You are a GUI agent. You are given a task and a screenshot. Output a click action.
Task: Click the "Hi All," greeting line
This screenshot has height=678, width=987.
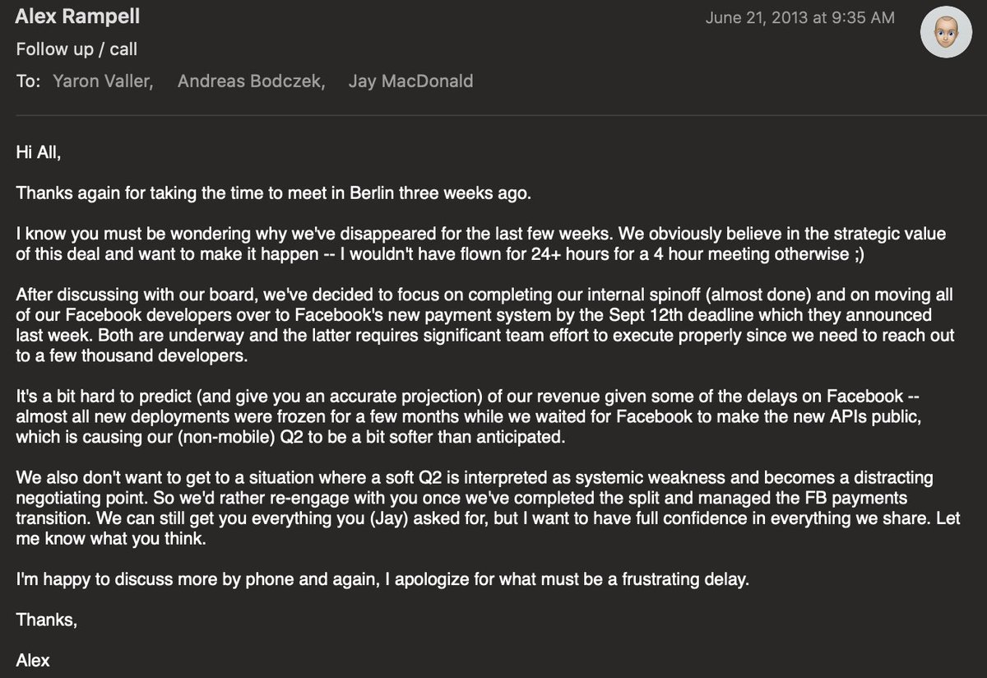(38, 151)
